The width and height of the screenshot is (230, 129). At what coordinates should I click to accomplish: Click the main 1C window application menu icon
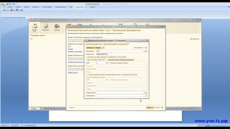[x=30, y=20]
